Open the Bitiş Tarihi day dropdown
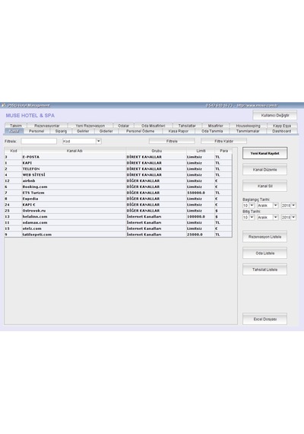The image size is (304, 434). (252, 217)
